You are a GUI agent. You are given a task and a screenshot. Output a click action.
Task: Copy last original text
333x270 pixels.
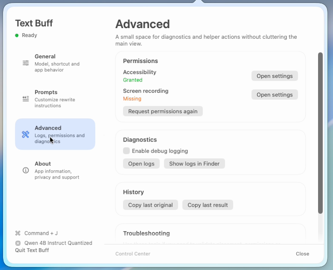coord(151,205)
